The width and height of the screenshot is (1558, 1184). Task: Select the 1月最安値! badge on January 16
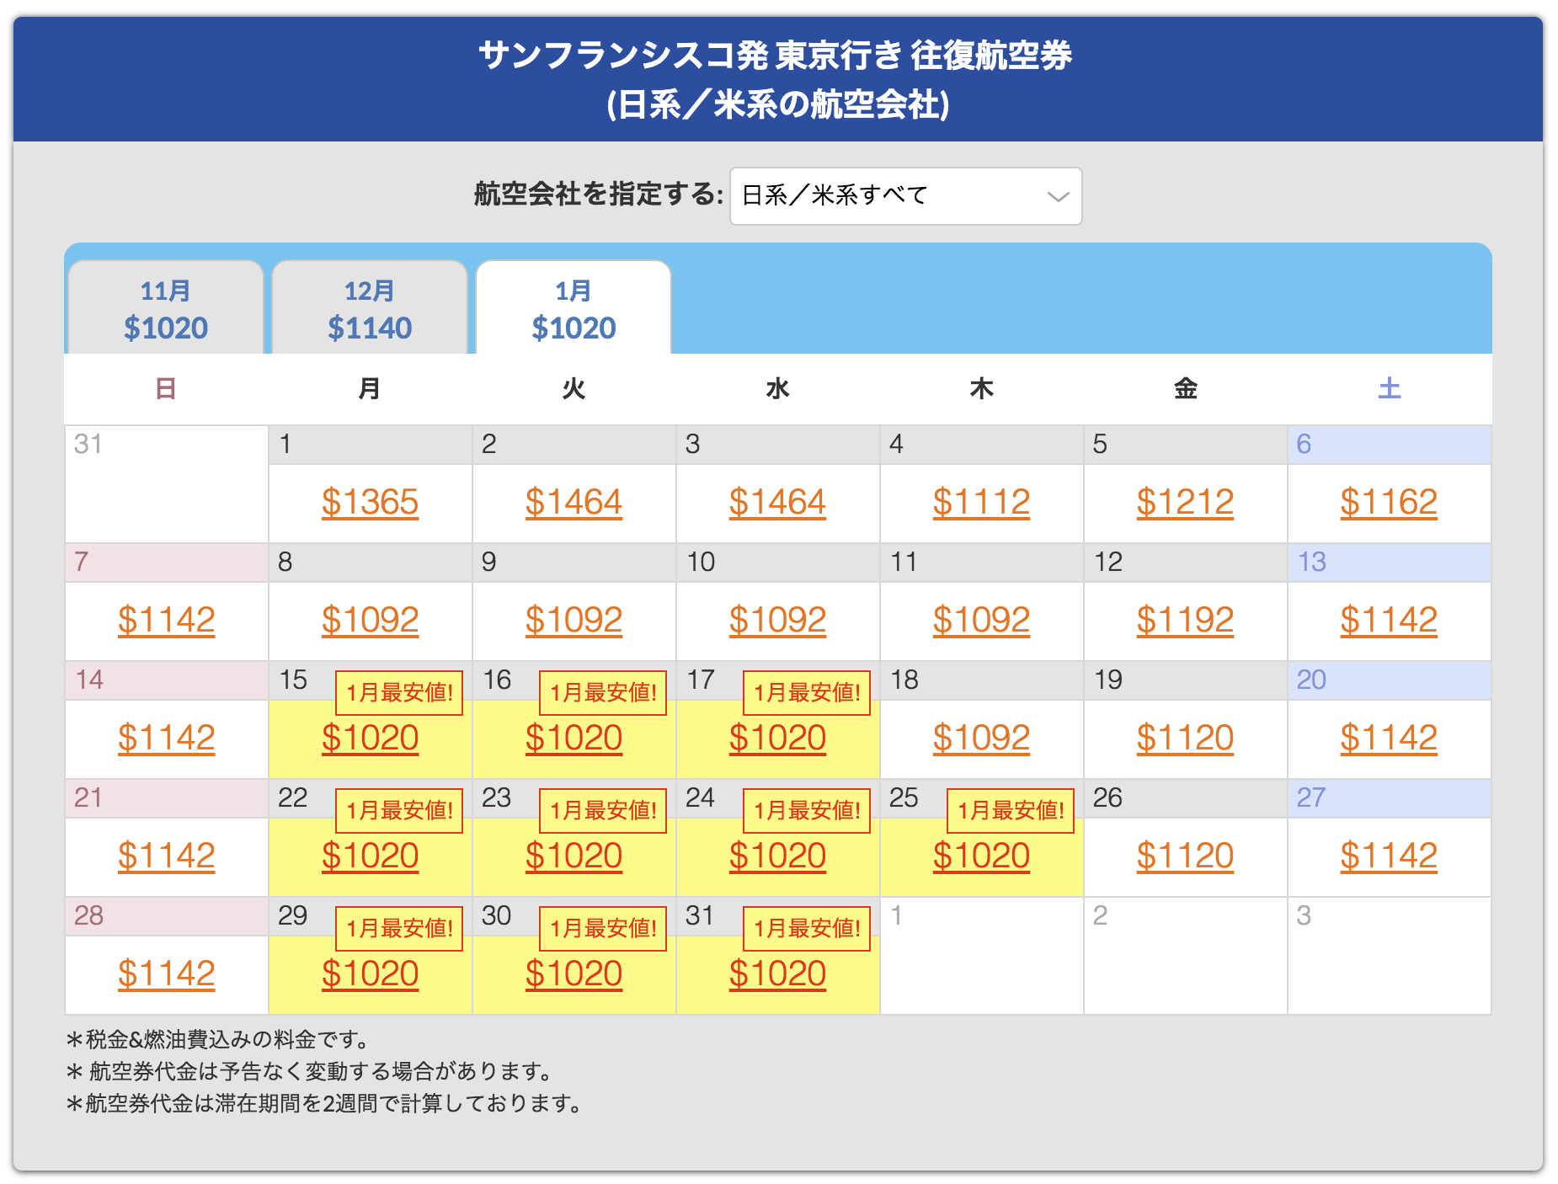coord(601,693)
